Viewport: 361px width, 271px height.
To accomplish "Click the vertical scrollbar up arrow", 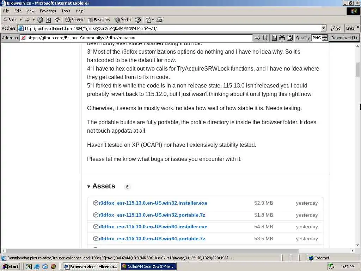I will [357, 46].
